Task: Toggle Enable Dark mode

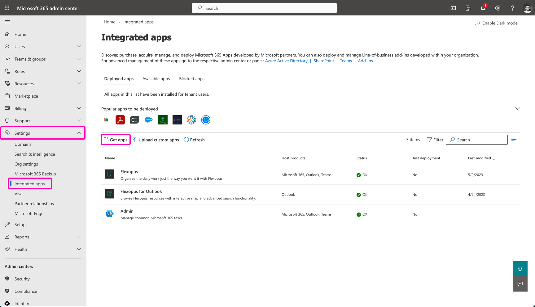Action: pos(496,23)
